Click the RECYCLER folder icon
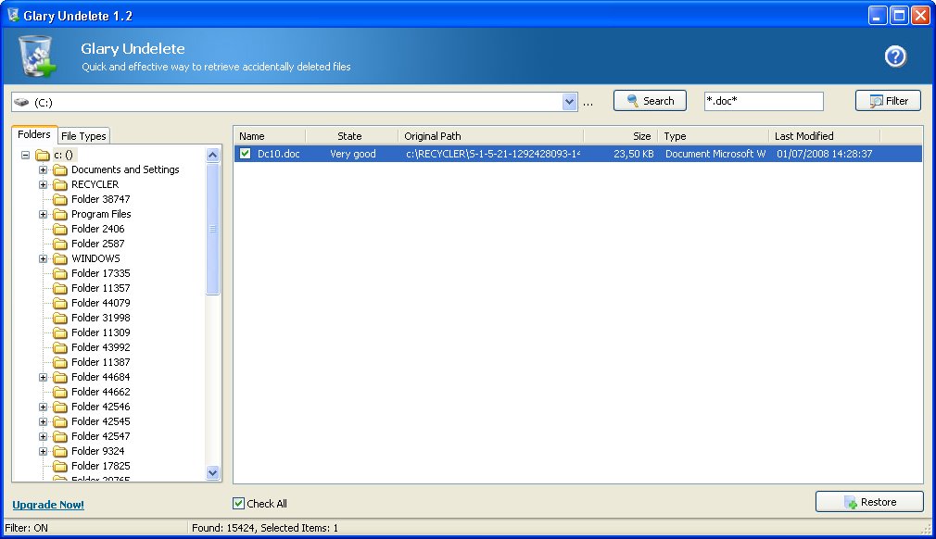Image resolution: width=936 pixels, height=539 pixels. pos(59,185)
